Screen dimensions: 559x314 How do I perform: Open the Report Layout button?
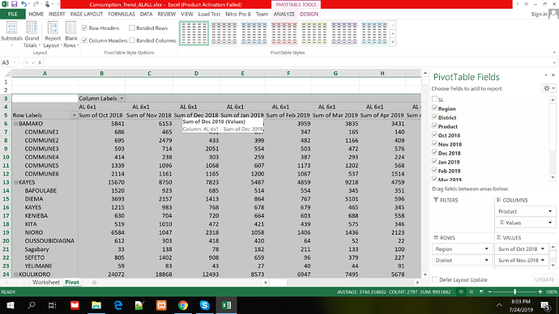(x=53, y=34)
